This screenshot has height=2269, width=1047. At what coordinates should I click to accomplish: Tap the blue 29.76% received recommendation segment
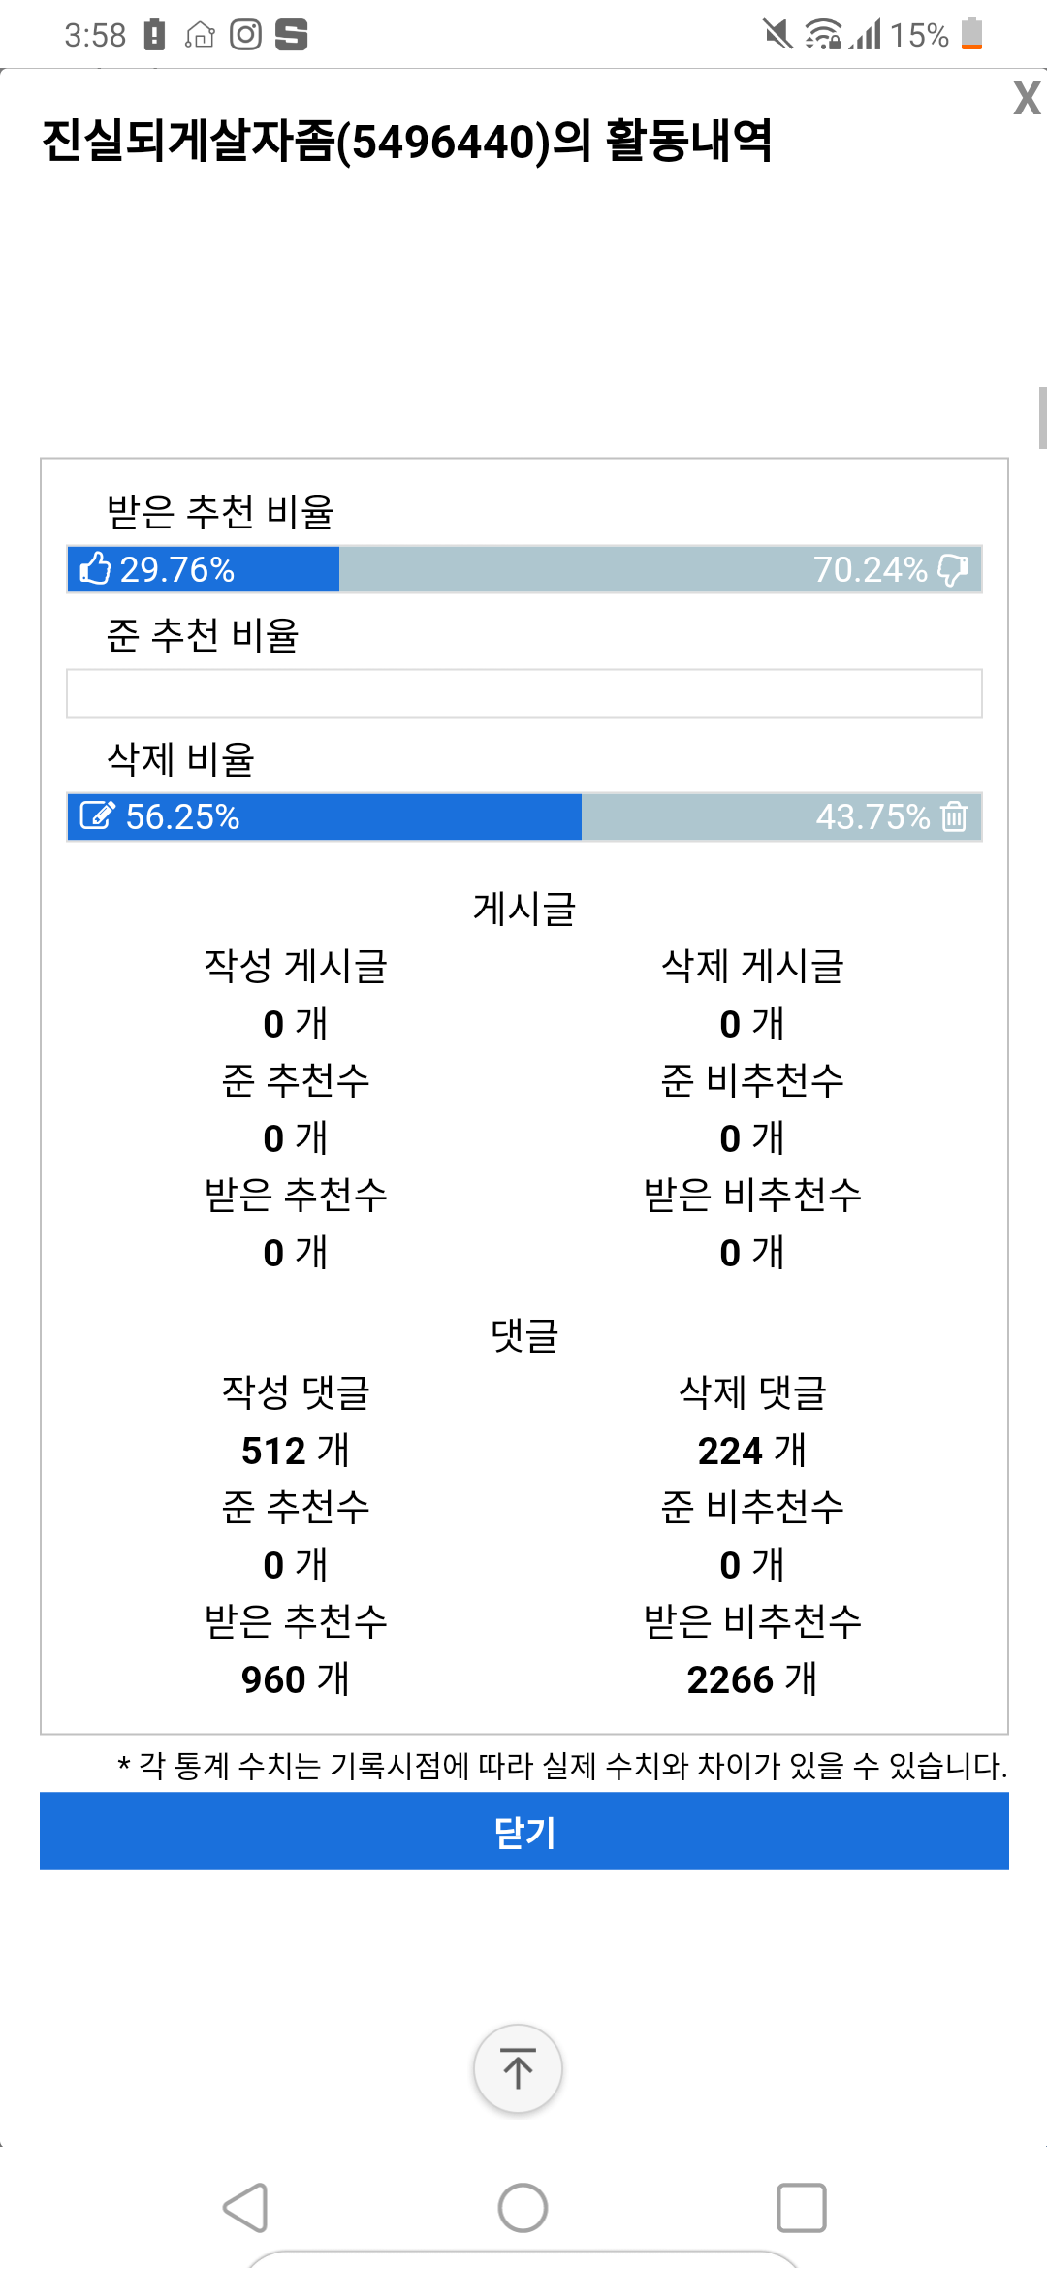click(204, 569)
